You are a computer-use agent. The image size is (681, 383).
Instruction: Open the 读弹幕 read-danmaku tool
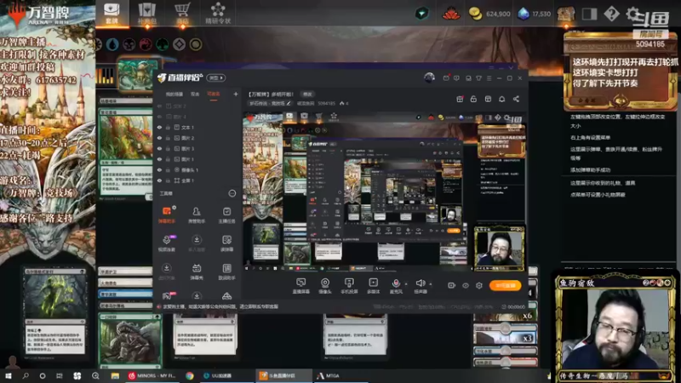pyautogui.click(x=226, y=243)
